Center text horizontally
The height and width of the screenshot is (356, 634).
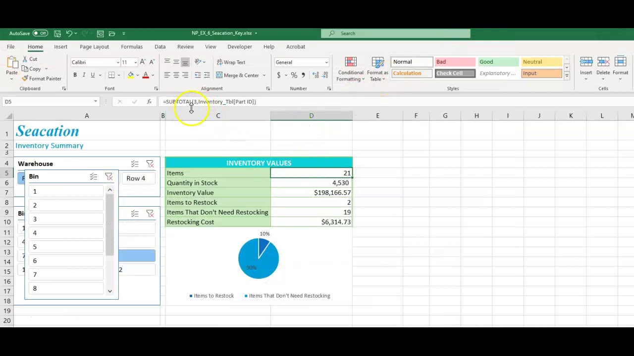176,75
